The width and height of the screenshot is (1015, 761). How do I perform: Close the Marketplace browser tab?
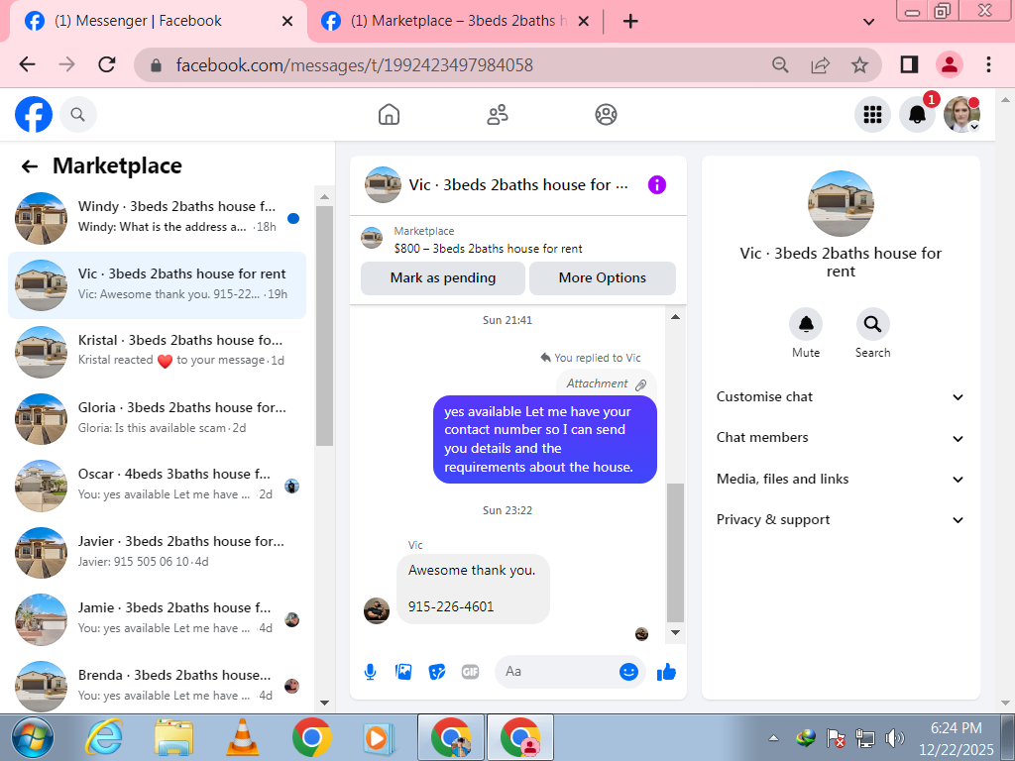(x=583, y=22)
